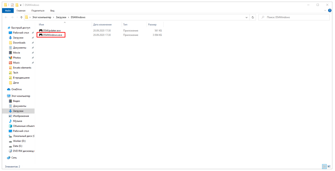Sort files by Дата изменения column

pyautogui.click(x=102, y=25)
